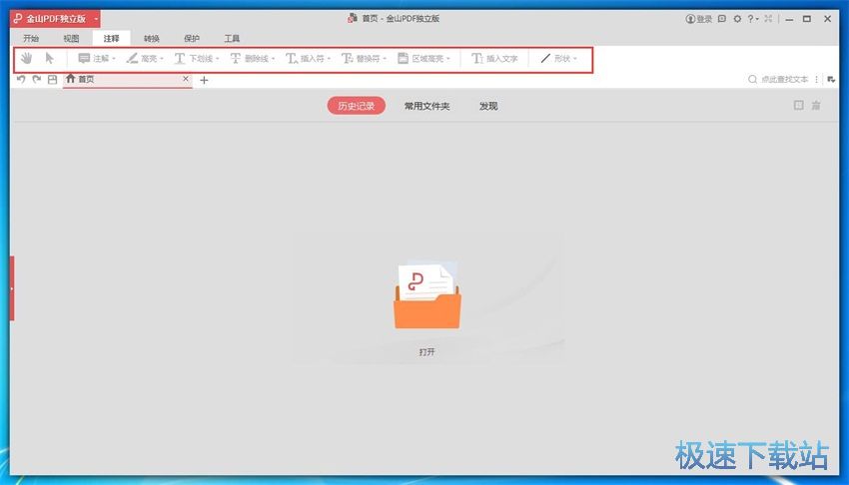Minimize the 金山PDF window
The image size is (849, 485).
pyautogui.click(x=789, y=19)
